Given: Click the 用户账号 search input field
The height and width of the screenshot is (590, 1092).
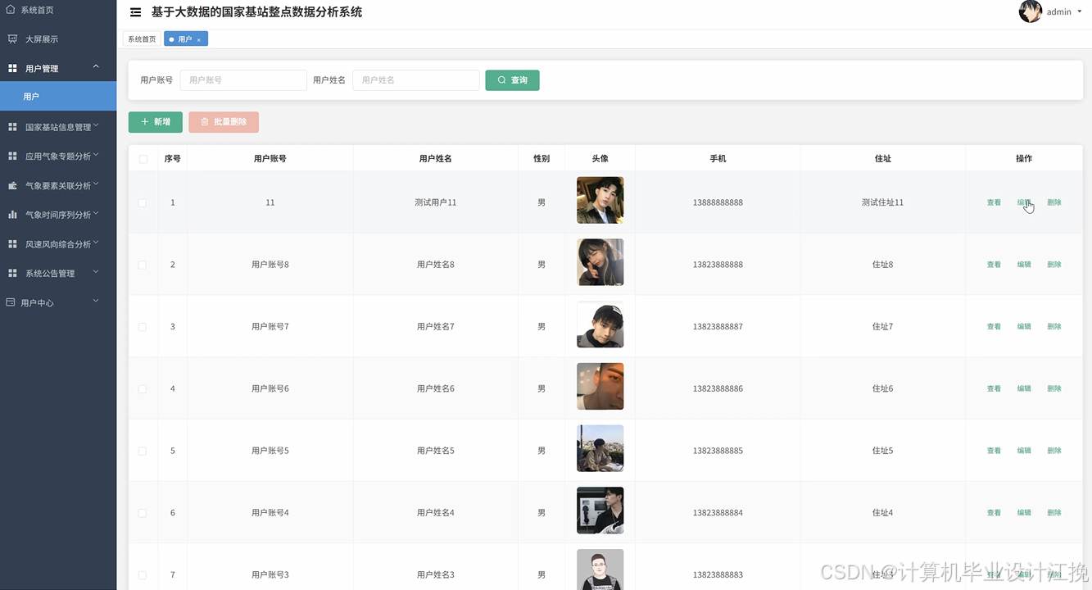Looking at the screenshot, I should pos(242,80).
